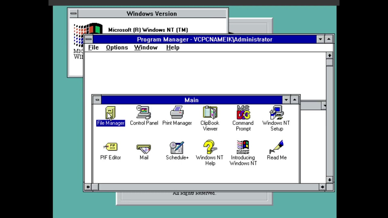The image size is (388, 218).
Task: Click the Main group title bar
Action: pyautogui.click(x=192, y=100)
